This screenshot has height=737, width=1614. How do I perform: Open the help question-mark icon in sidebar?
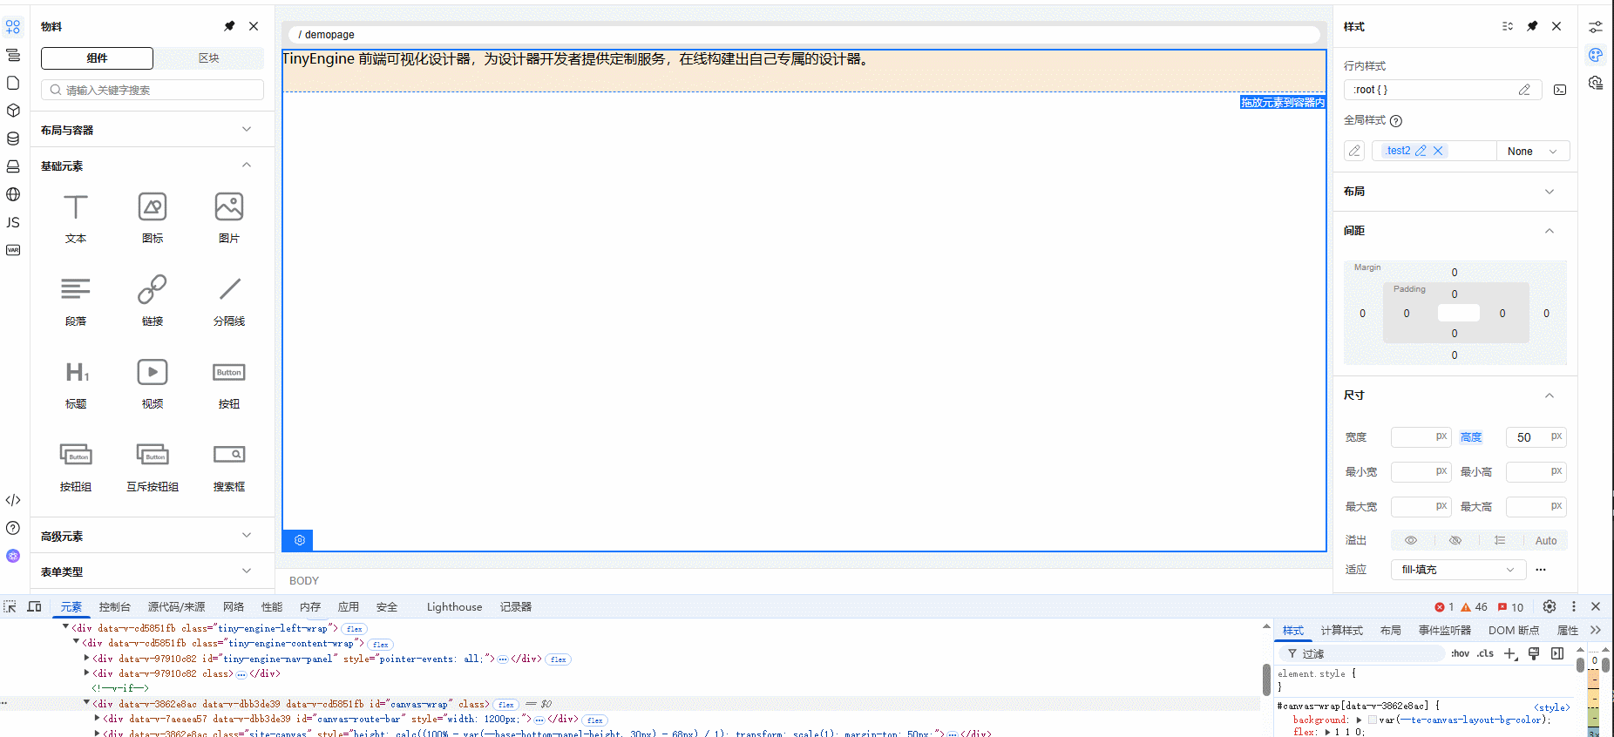13,528
